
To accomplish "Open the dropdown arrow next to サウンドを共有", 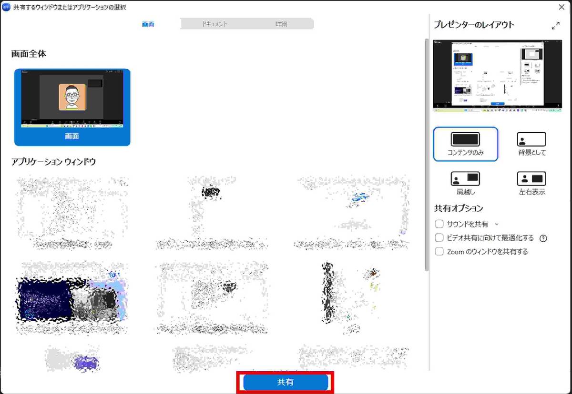I will (x=497, y=224).
